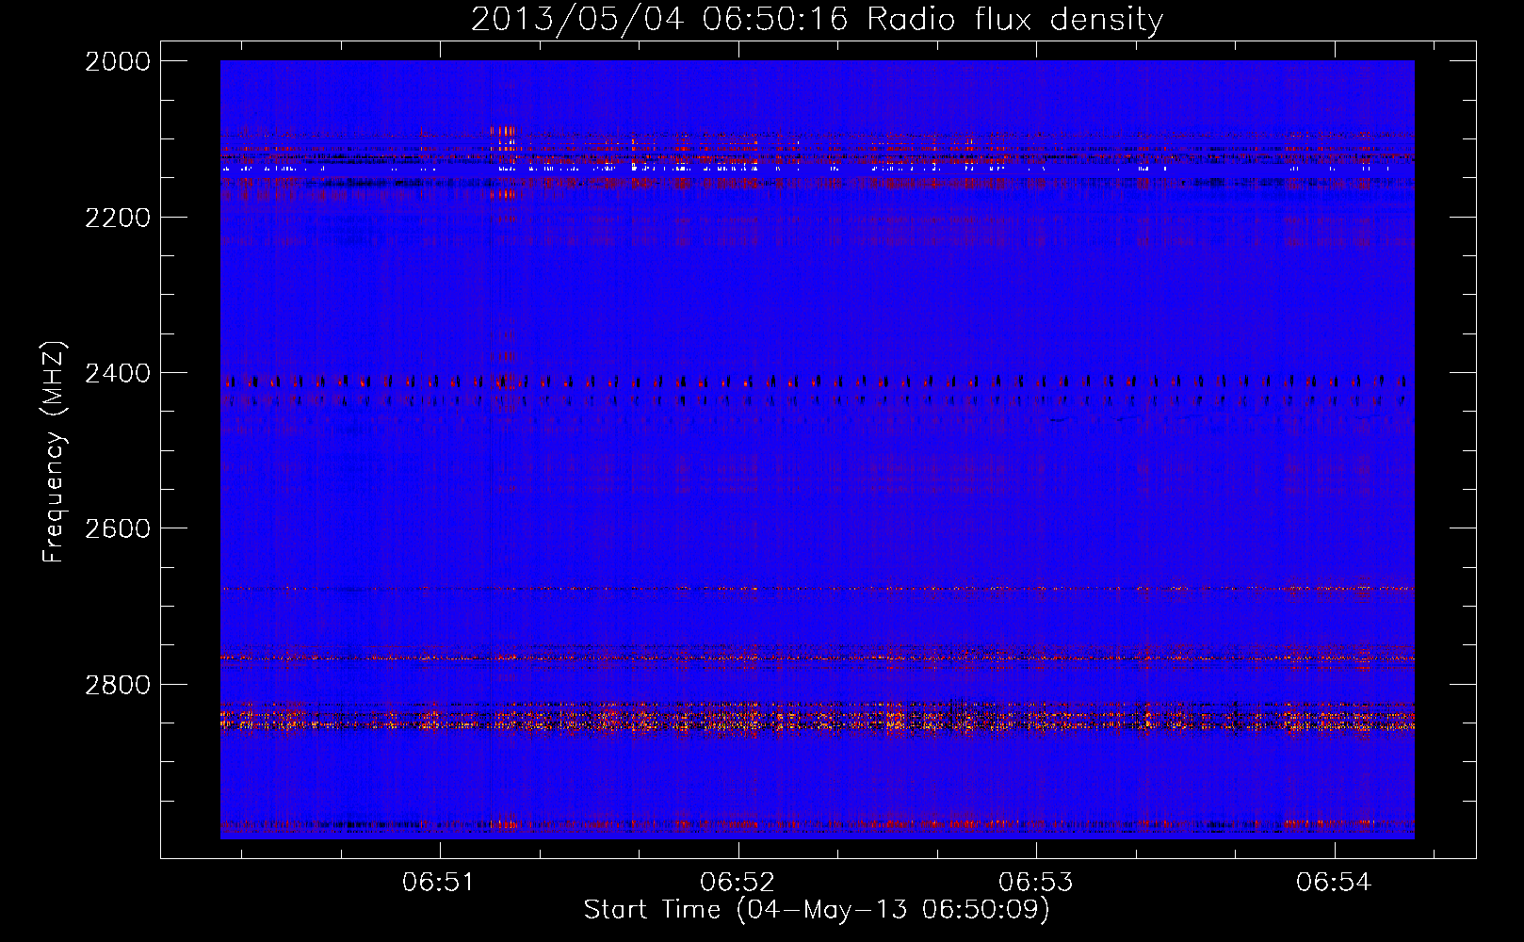Click the "Frequency (MHZ)" y-axis title
The width and height of the screenshot is (1524, 942).
click(x=54, y=452)
